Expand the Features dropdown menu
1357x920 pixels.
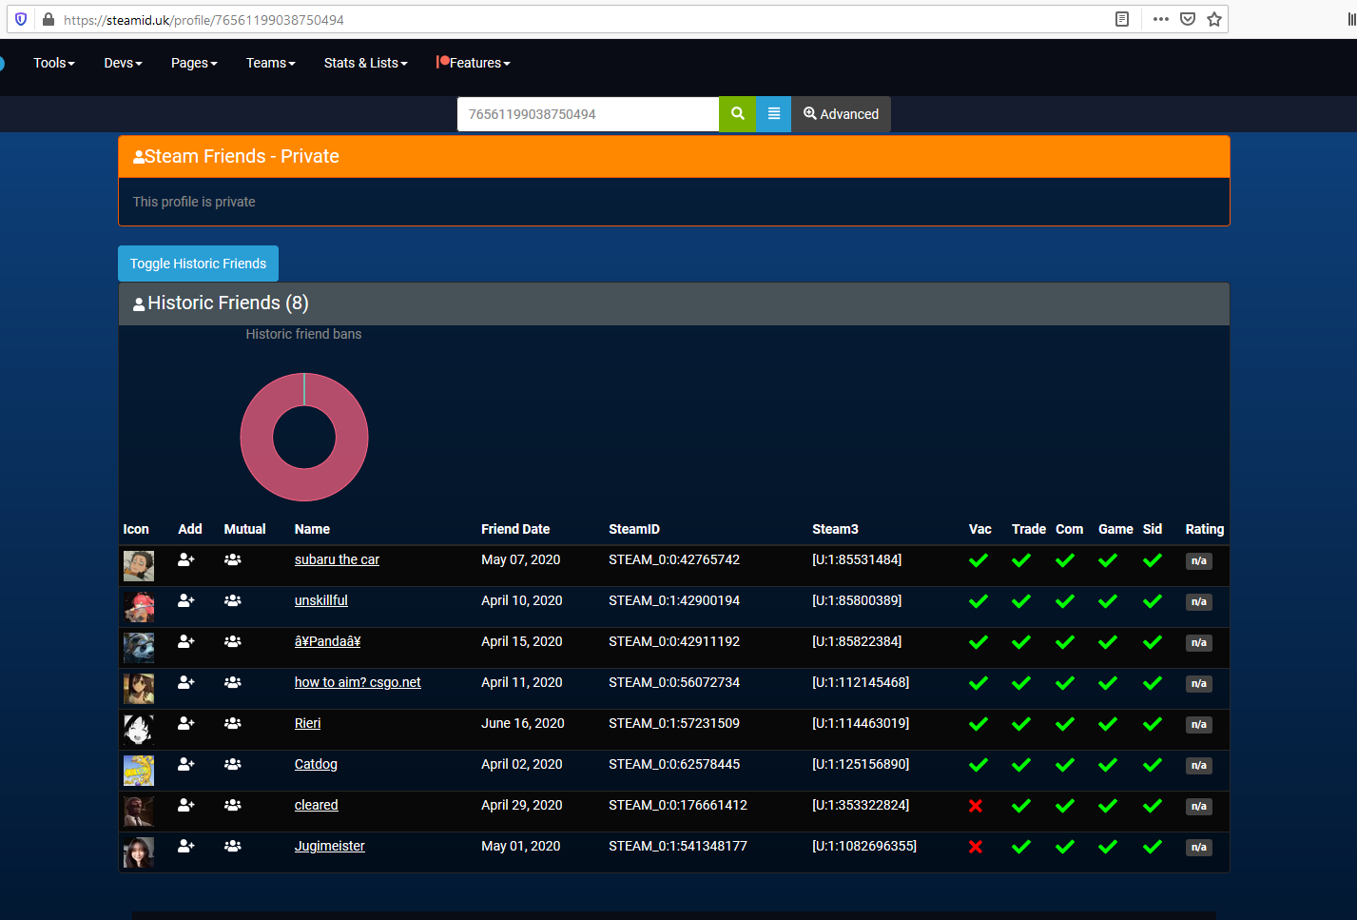(x=474, y=63)
